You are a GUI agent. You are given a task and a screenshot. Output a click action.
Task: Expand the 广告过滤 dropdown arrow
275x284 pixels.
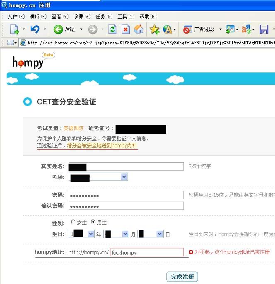[220, 29]
